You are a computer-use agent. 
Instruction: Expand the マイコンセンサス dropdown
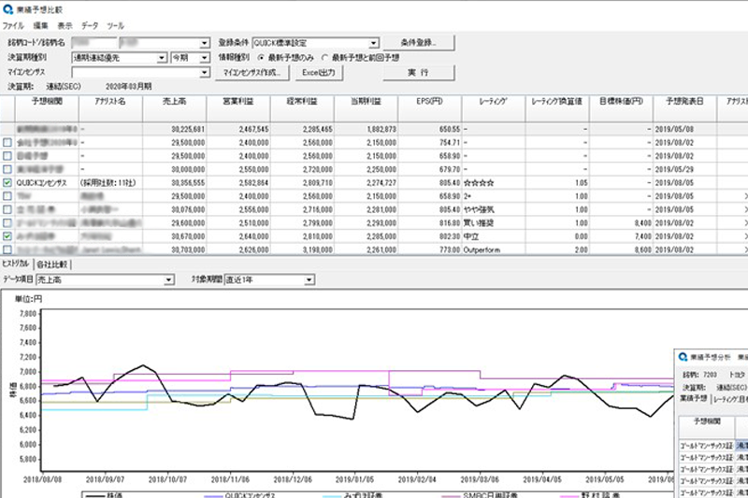205,73
